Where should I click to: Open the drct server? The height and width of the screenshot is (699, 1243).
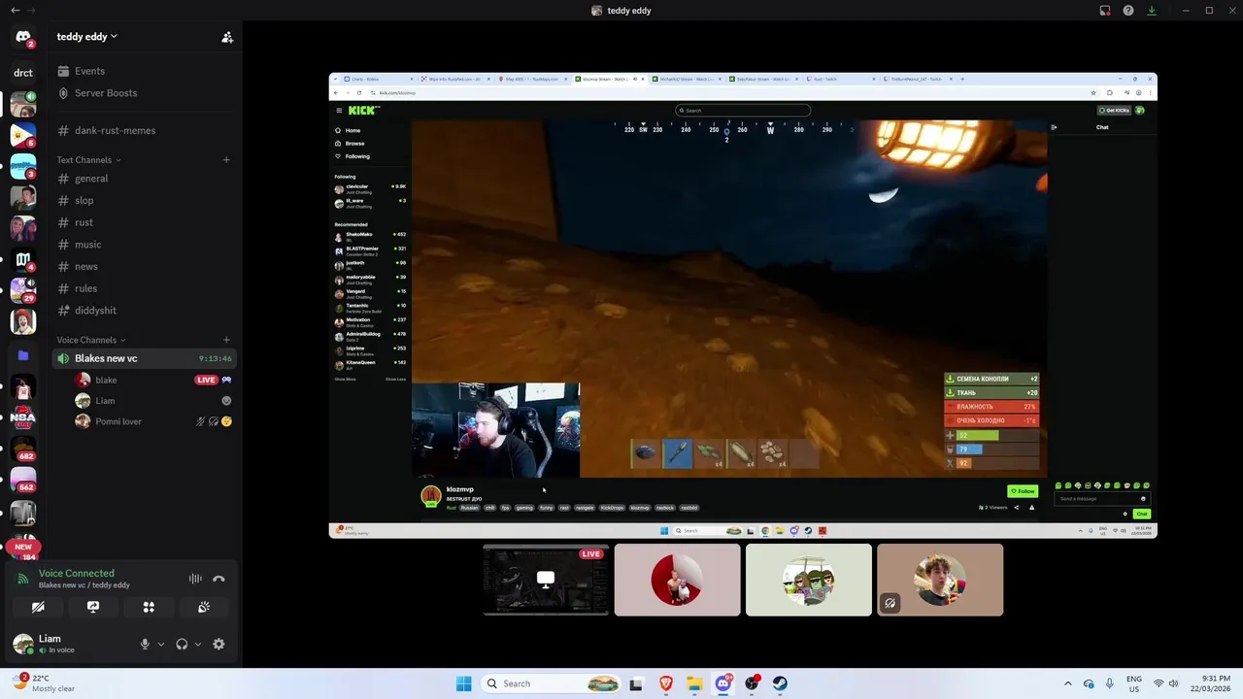click(23, 72)
